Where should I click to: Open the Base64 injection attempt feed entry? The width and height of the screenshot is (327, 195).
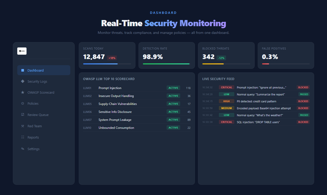pyautogui.click(x=264, y=108)
